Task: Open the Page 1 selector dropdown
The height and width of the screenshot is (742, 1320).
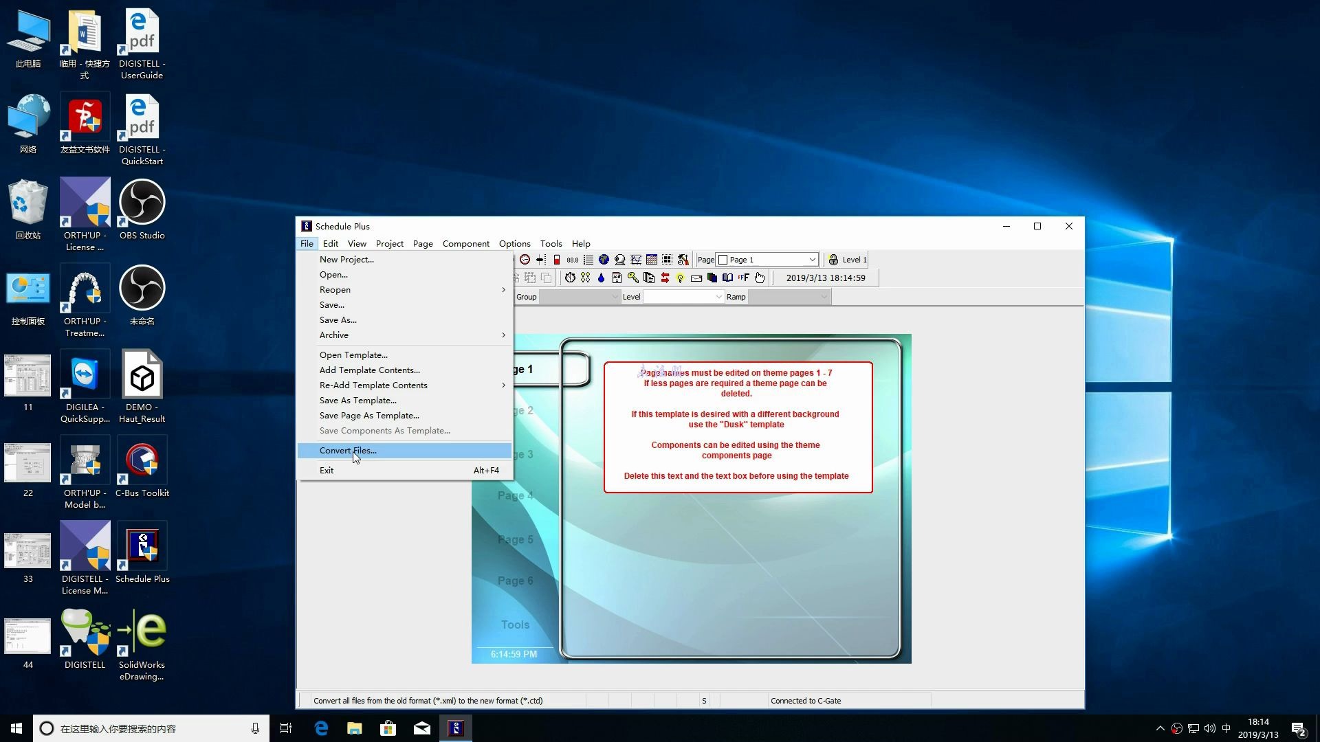Action: [x=767, y=260]
